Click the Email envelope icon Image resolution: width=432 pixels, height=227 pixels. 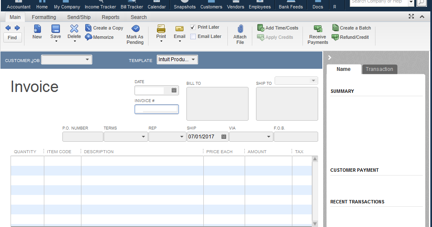(x=179, y=29)
